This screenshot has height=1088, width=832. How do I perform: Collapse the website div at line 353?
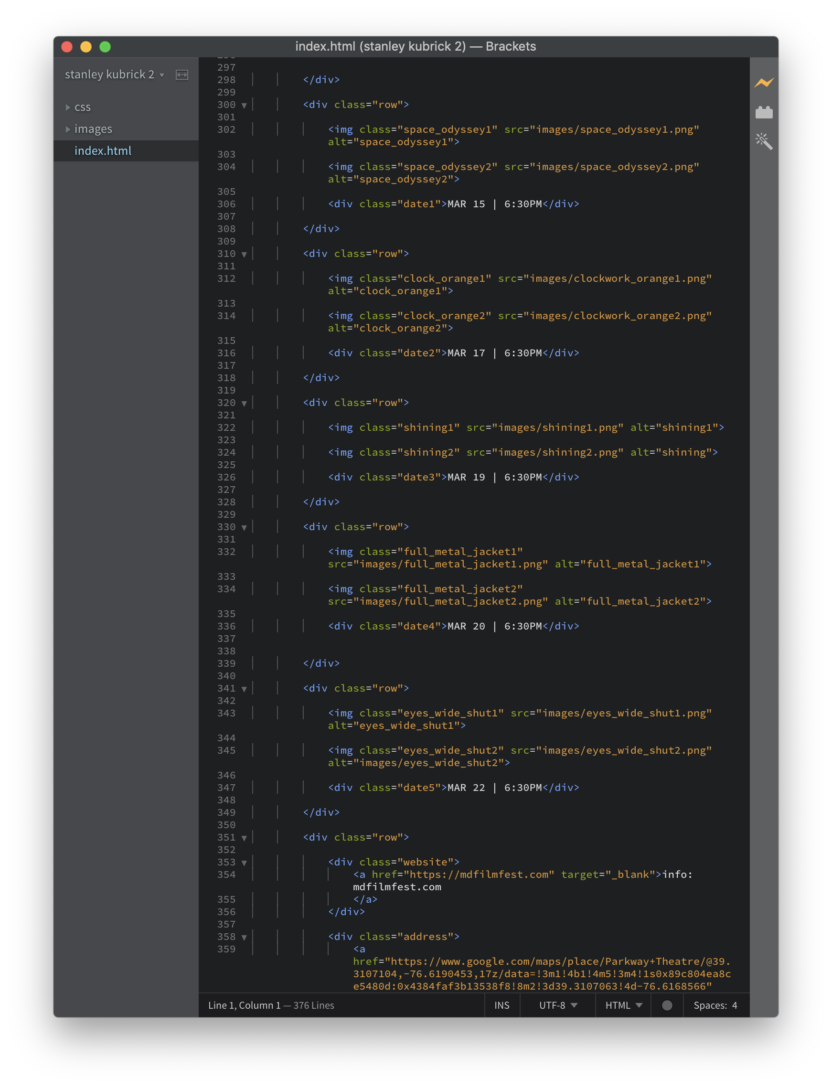[244, 863]
